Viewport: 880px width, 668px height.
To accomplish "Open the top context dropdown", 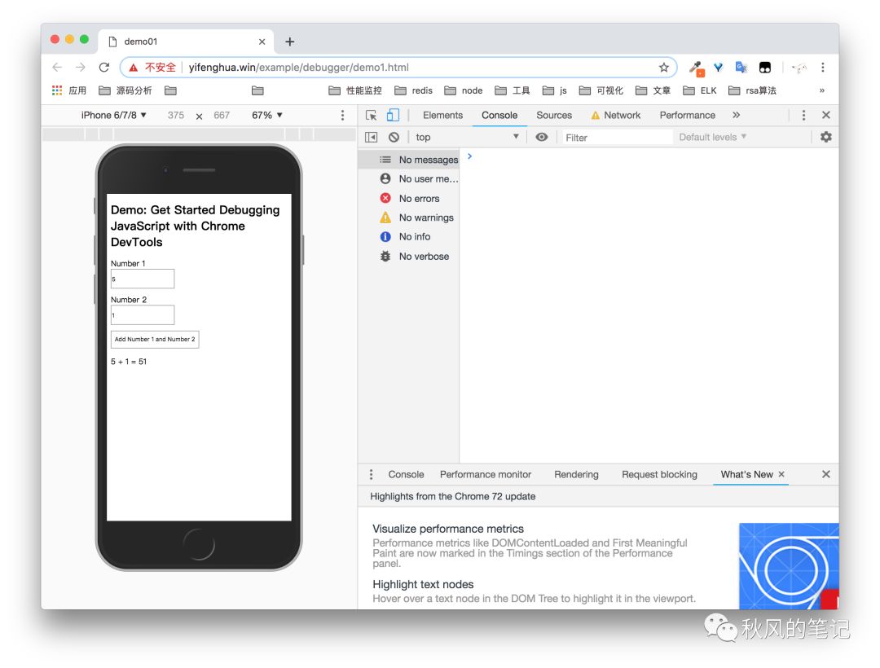I will tap(467, 137).
